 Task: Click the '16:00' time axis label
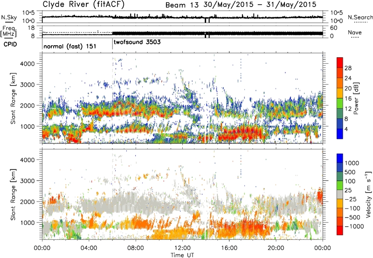229,248
